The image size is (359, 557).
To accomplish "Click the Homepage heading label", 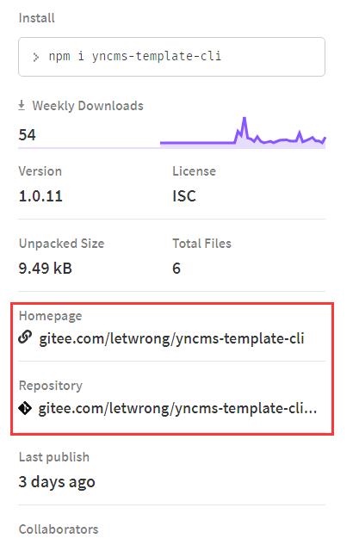I will 50,316.
